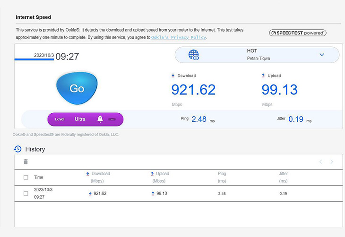Click the SPEEDTEST powered badge

coord(298,33)
